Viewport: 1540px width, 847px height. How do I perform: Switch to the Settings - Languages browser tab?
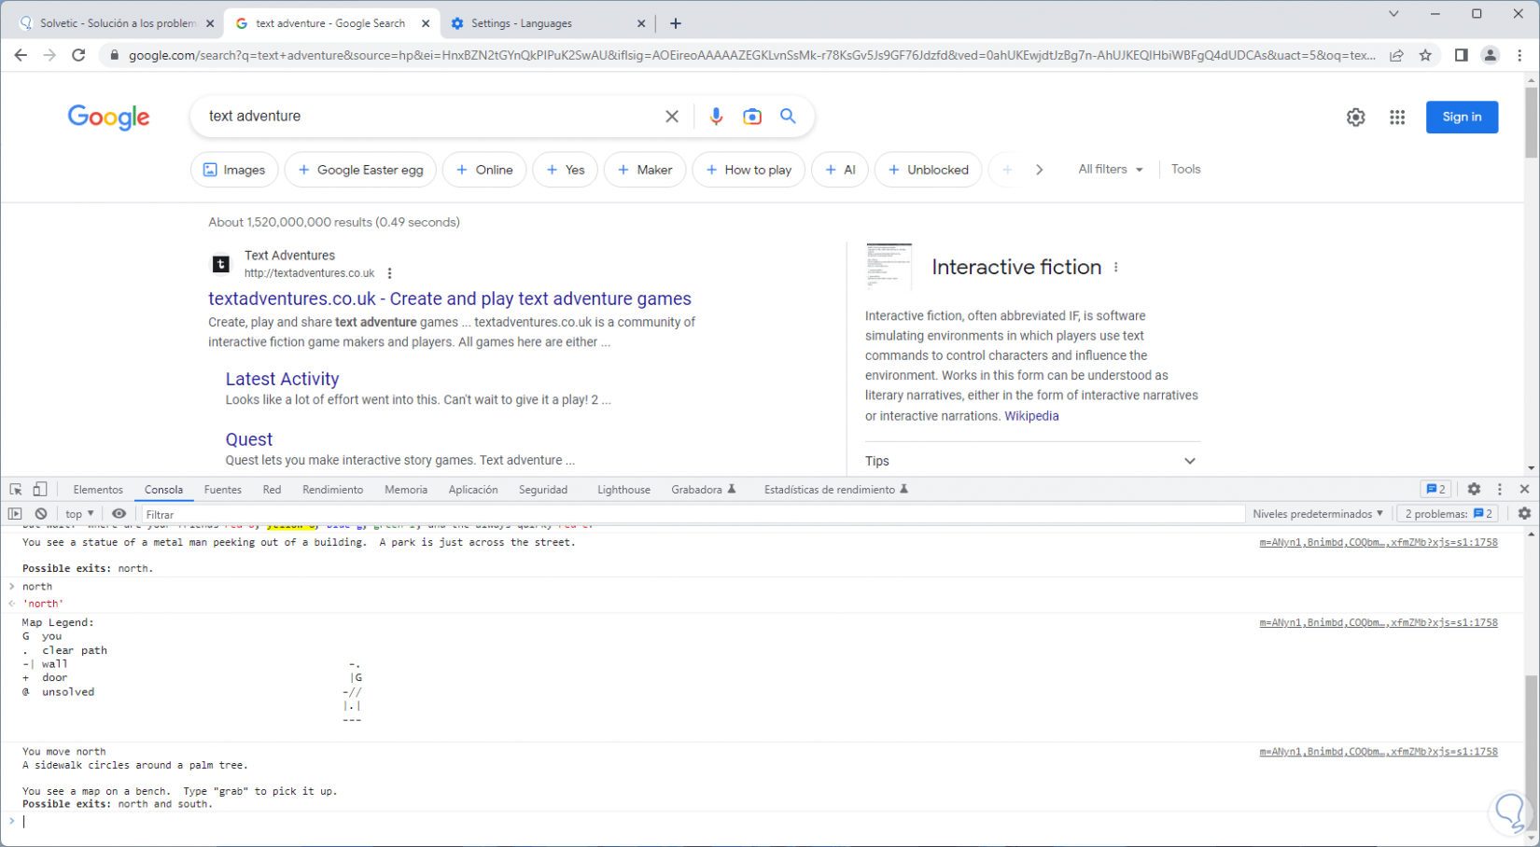click(549, 23)
